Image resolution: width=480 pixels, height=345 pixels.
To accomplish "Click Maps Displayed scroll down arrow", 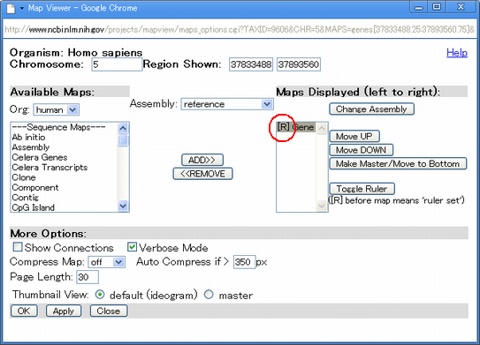I will (322, 206).
